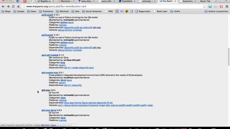This screenshot has width=230, height=129.
Task: Close The MacPorts tab
Action: point(175,1)
